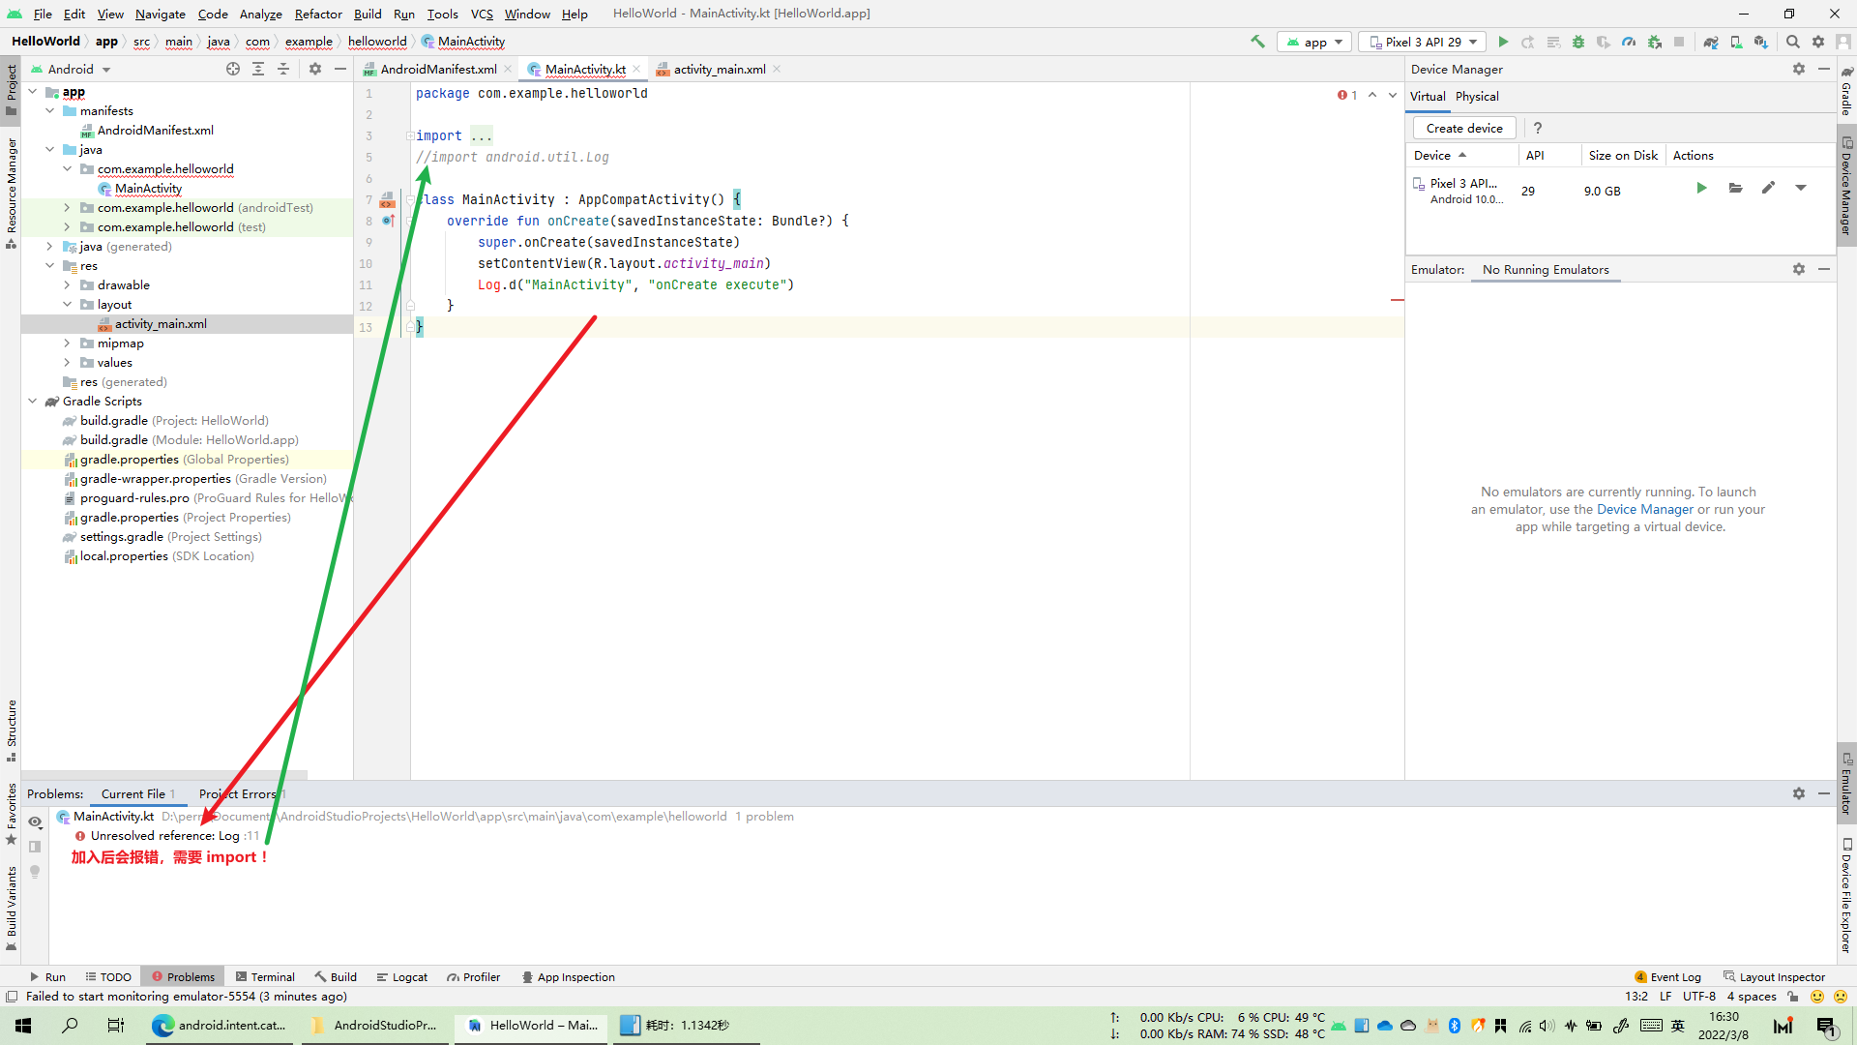The image size is (1857, 1045).
Task: Click the Make Project hammer icon
Action: click(x=1257, y=42)
